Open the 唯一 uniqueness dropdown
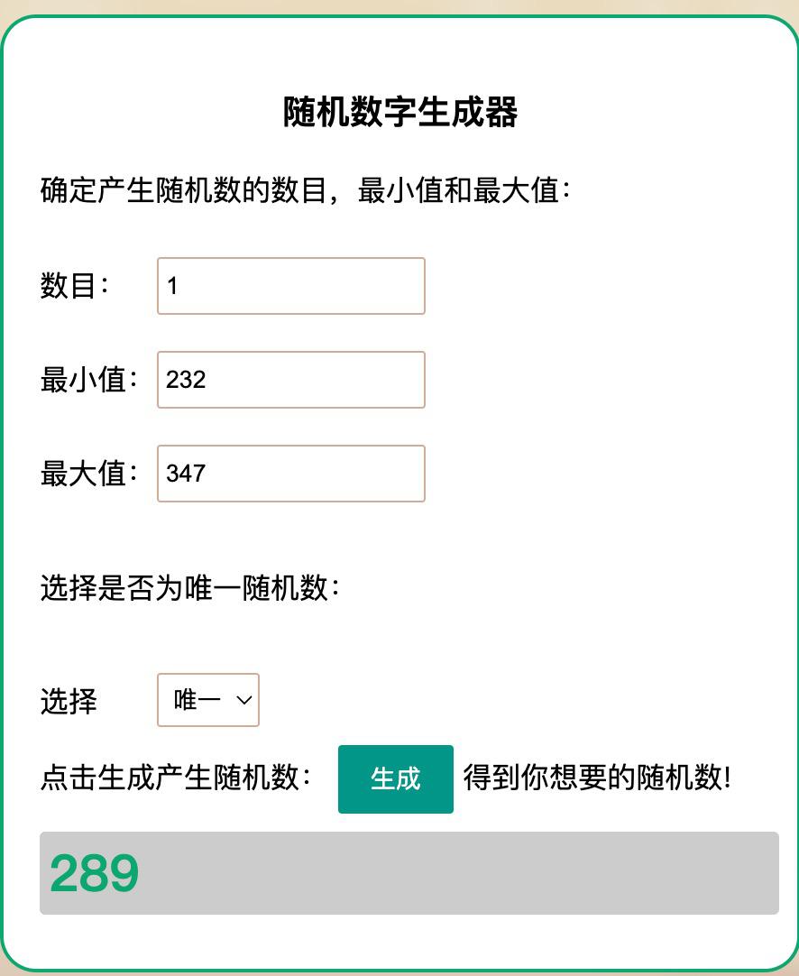 point(207,700)
